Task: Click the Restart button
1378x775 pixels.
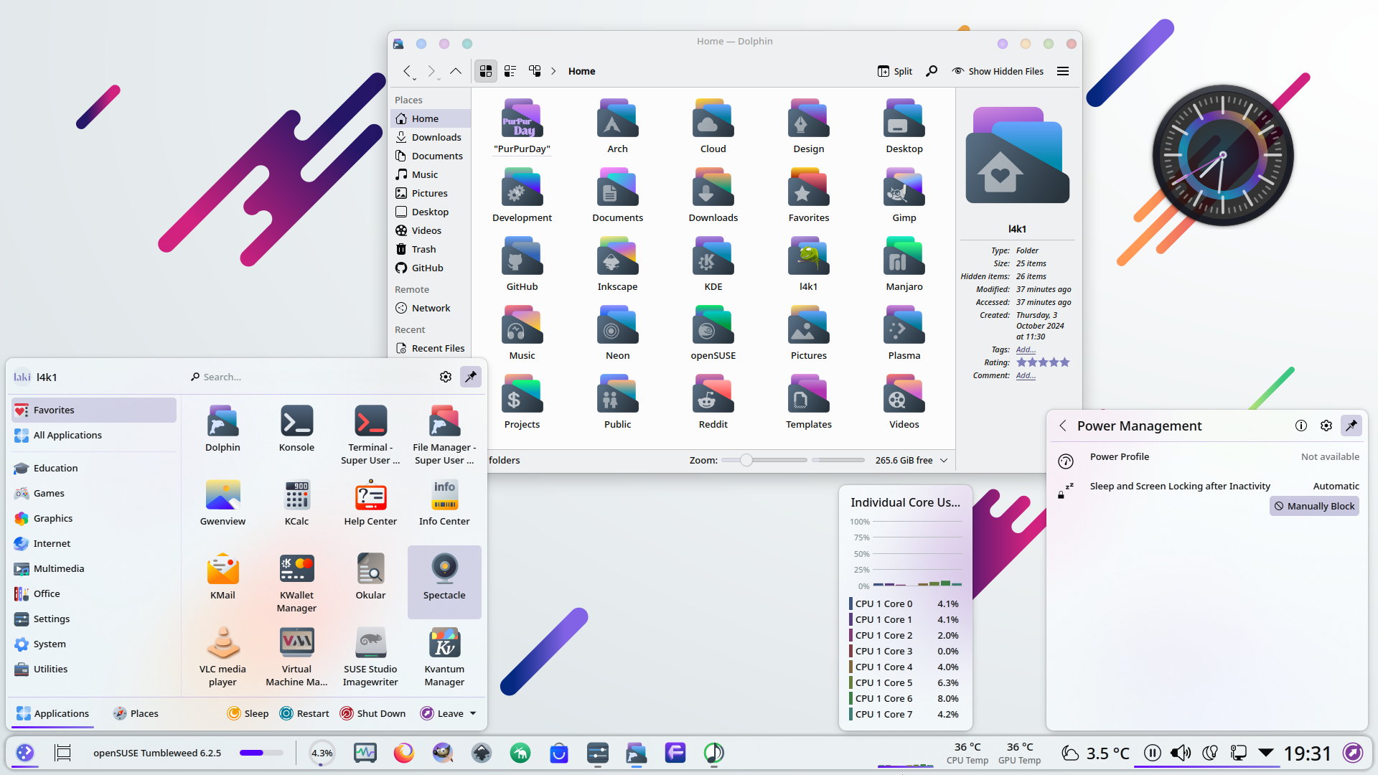Action: [x=304, y=713]
